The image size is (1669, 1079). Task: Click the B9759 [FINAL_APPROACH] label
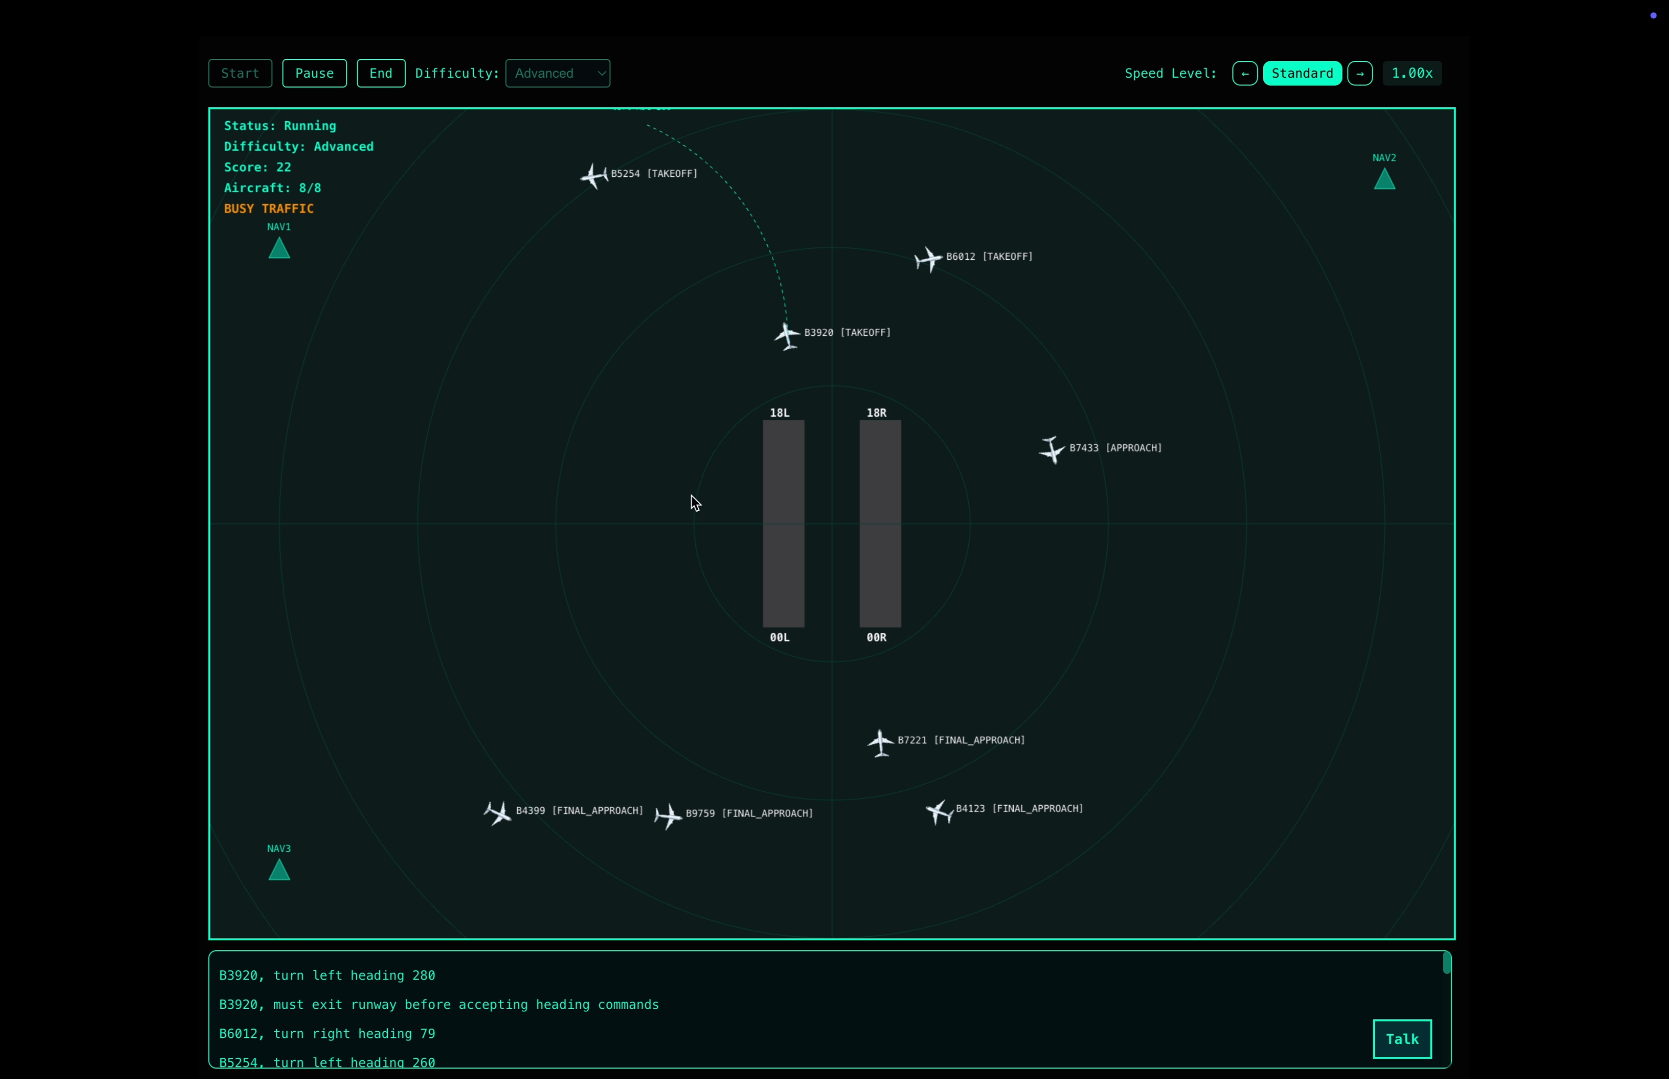750,813
